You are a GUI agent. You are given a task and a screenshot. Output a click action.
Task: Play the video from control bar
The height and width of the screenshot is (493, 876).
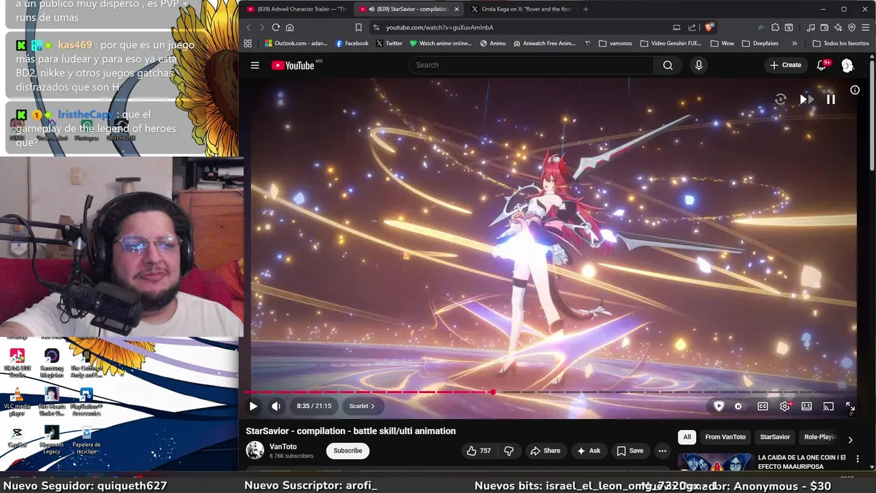pos(253,406)
